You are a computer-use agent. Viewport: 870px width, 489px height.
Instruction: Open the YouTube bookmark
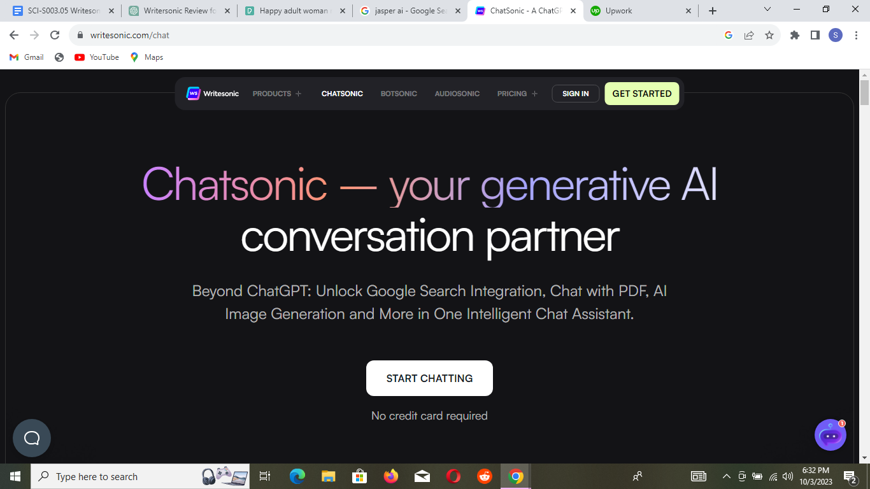[96, 57]
